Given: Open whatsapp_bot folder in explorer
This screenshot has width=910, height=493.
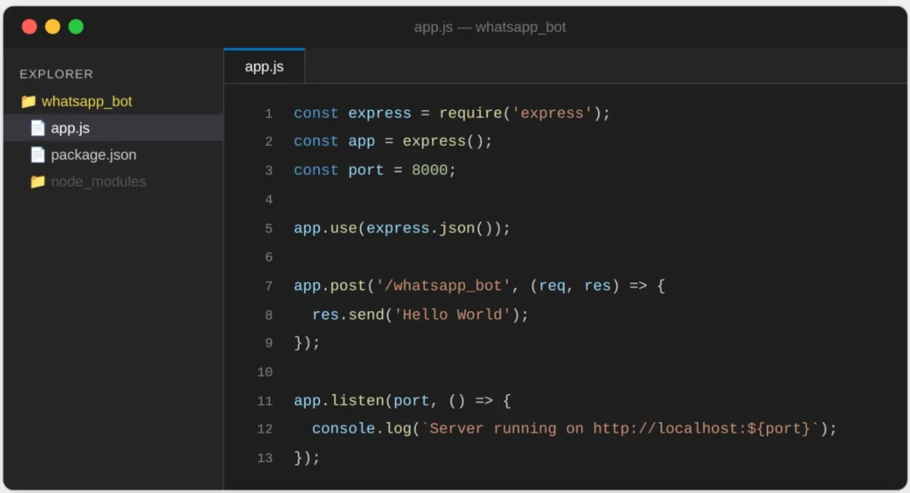Looking at the screenshot, I should pyautogui.click(x=87, y=101).
